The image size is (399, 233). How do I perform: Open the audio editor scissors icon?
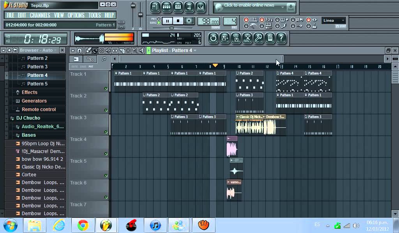[247, 38]
